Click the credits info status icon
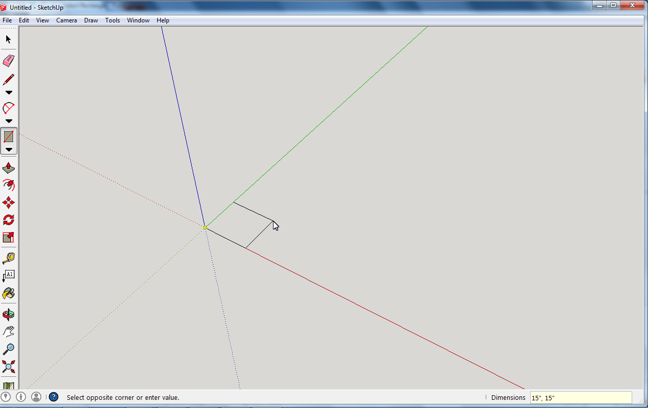The image size is (648, 408). (x=21, y=397)
